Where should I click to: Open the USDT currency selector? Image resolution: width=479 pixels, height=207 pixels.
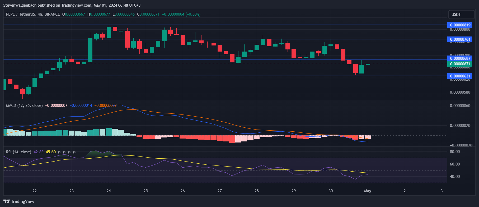[x=461, y=15]
